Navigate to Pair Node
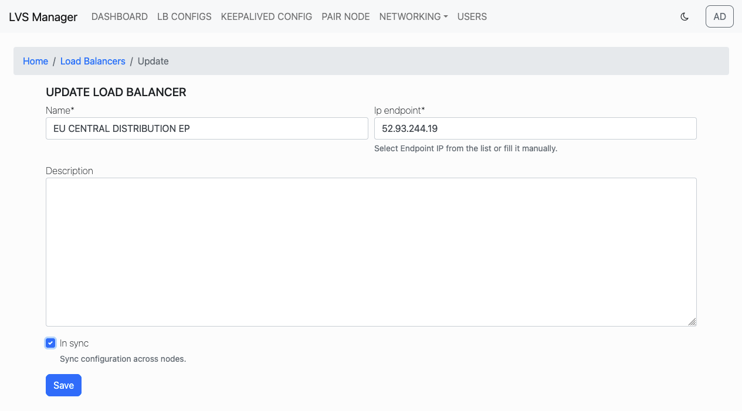742x411 pixels. pos(345,16)
